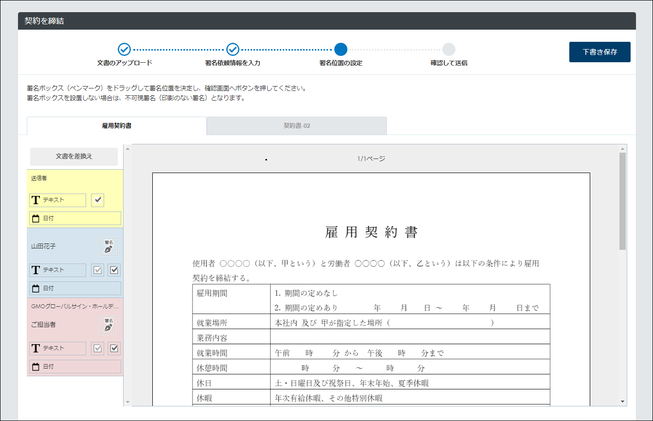Click the 雇用期間 table cell
Screen dimensions: 653x421
(x=232, y=299)
